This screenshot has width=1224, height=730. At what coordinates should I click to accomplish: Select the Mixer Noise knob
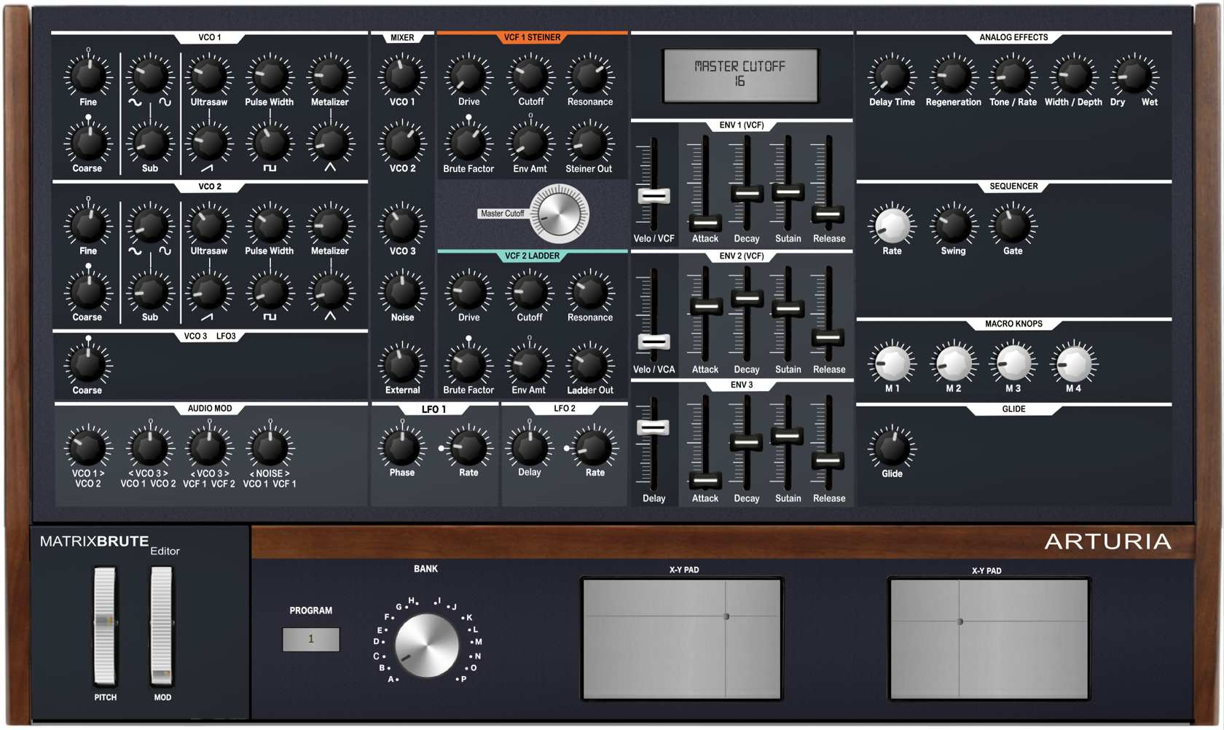point(402,291)
